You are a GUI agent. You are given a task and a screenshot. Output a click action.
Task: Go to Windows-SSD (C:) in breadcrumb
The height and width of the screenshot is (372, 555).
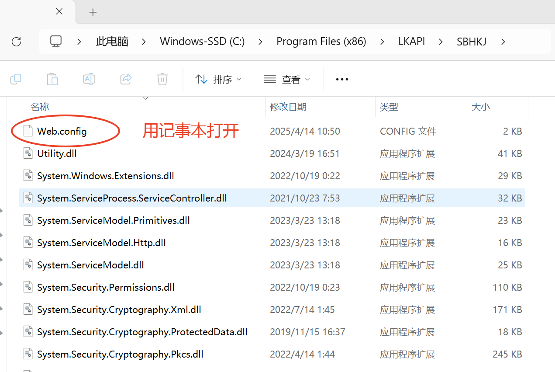tap(202, 42)
